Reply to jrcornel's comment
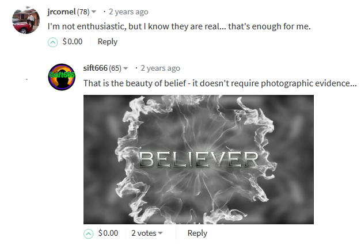Viewport: 361px width, 245px height. point(108,42)
